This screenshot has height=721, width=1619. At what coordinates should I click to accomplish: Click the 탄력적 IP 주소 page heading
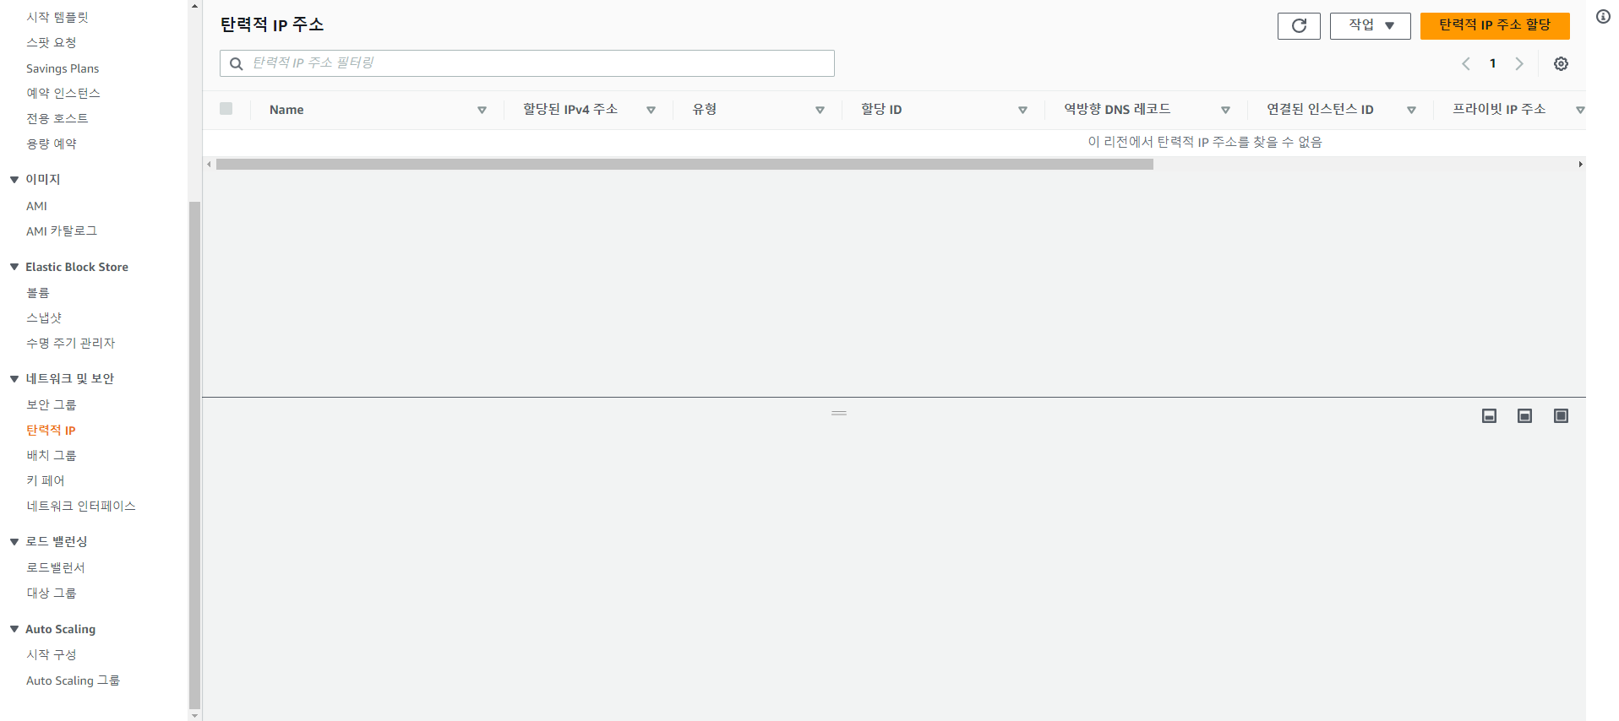coord(272,24)
